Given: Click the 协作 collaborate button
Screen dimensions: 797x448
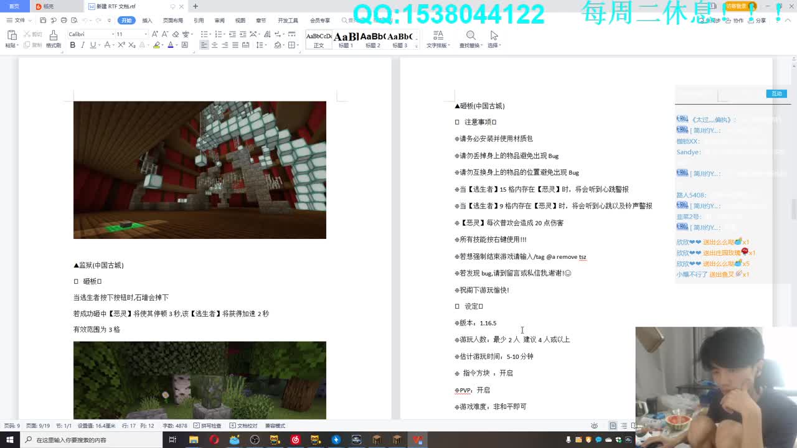Looking at the screenshot, I should (x=735, y=21).
